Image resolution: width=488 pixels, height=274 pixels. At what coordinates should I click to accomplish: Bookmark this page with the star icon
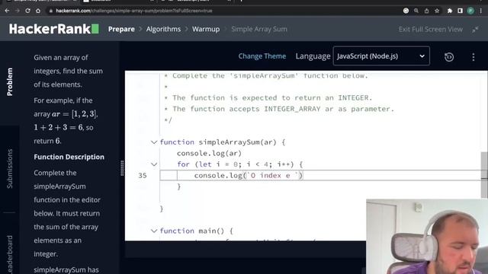click(437, 11)
